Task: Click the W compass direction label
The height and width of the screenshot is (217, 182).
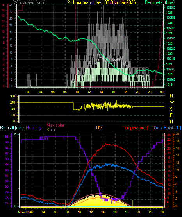Action: [x=172, y=102]
